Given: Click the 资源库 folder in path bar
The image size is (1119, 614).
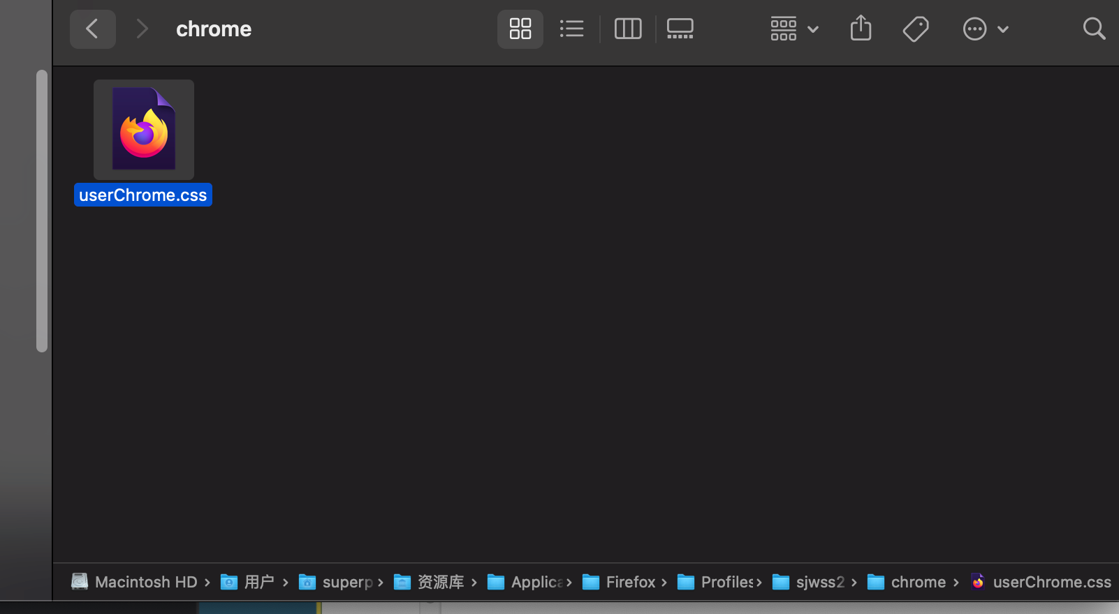Looking at the screenshot, I should tap(429, 582).
